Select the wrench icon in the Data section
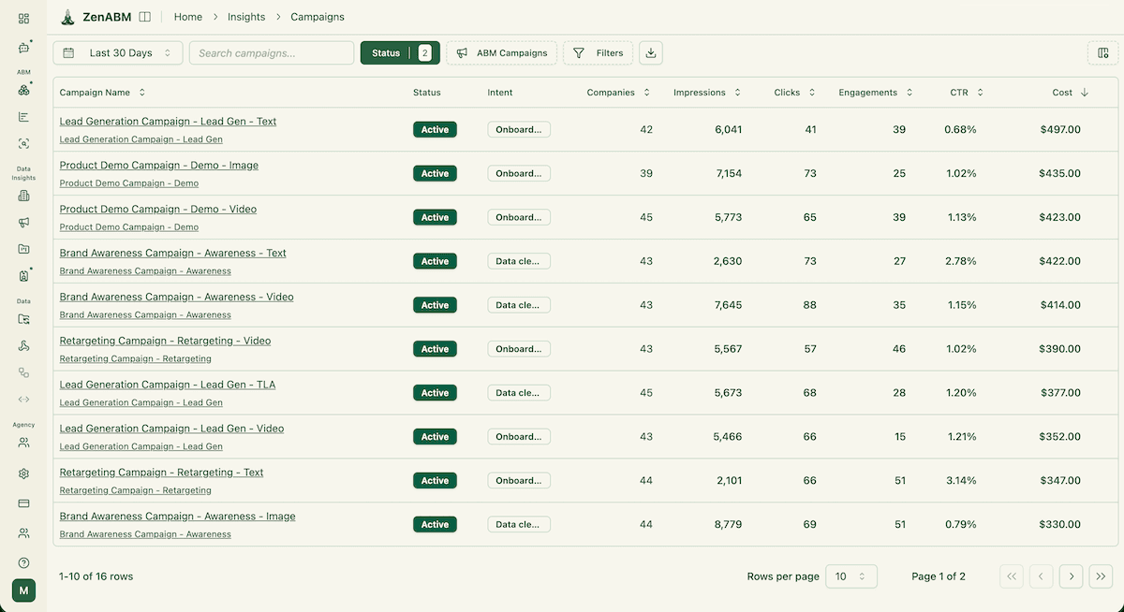Image resolution: width=1124 pixels, height=612 pixels. [x=23, y=344]
